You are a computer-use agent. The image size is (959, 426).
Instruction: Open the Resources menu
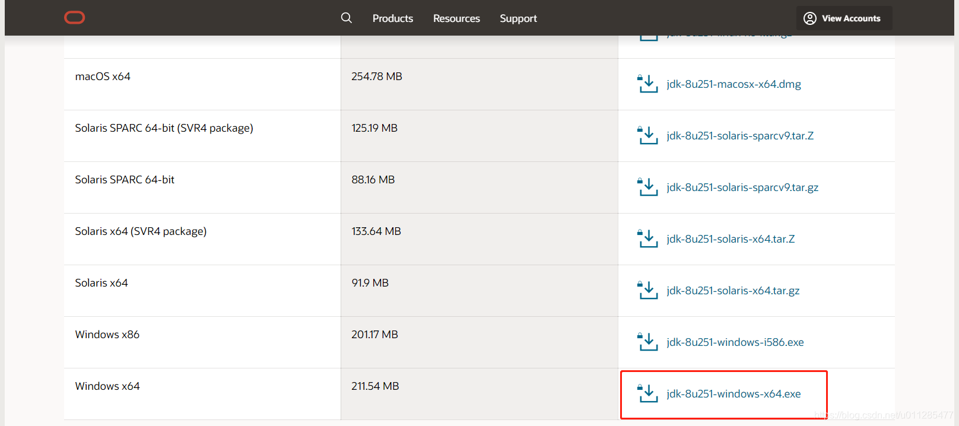456,18
